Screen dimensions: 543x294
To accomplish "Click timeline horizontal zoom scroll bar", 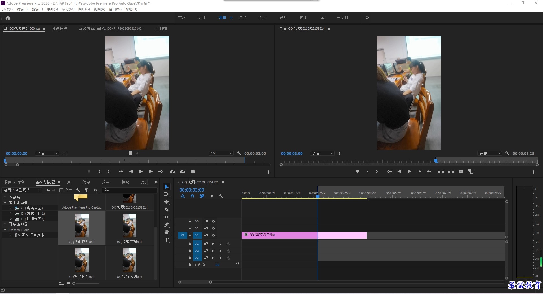I will (x=195, y=282).
